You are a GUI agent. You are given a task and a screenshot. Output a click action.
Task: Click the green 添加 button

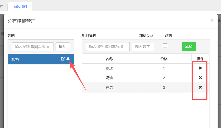point(189,46)
